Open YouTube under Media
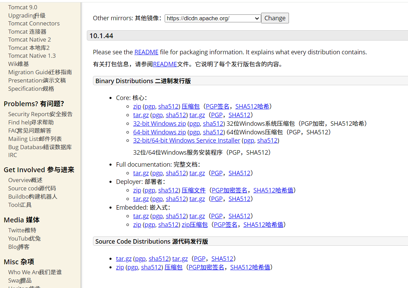This screenshot has height=288, width=408. [24, 239]
